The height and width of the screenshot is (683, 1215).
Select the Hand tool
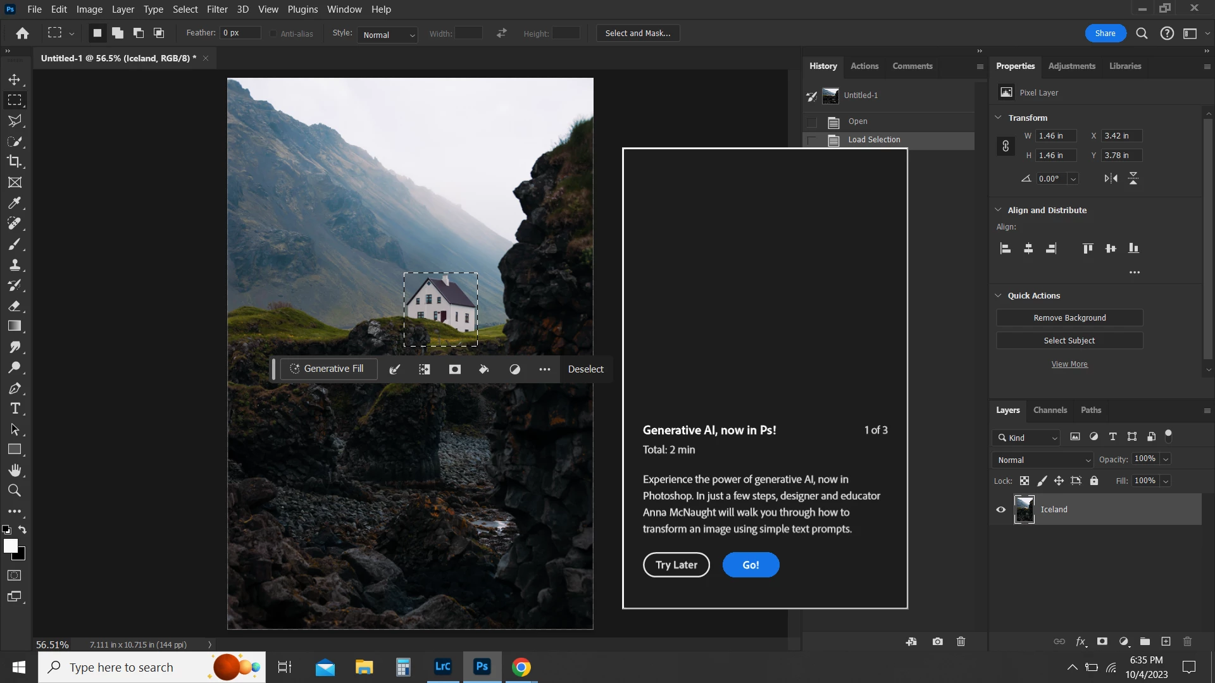click(15, 470)
